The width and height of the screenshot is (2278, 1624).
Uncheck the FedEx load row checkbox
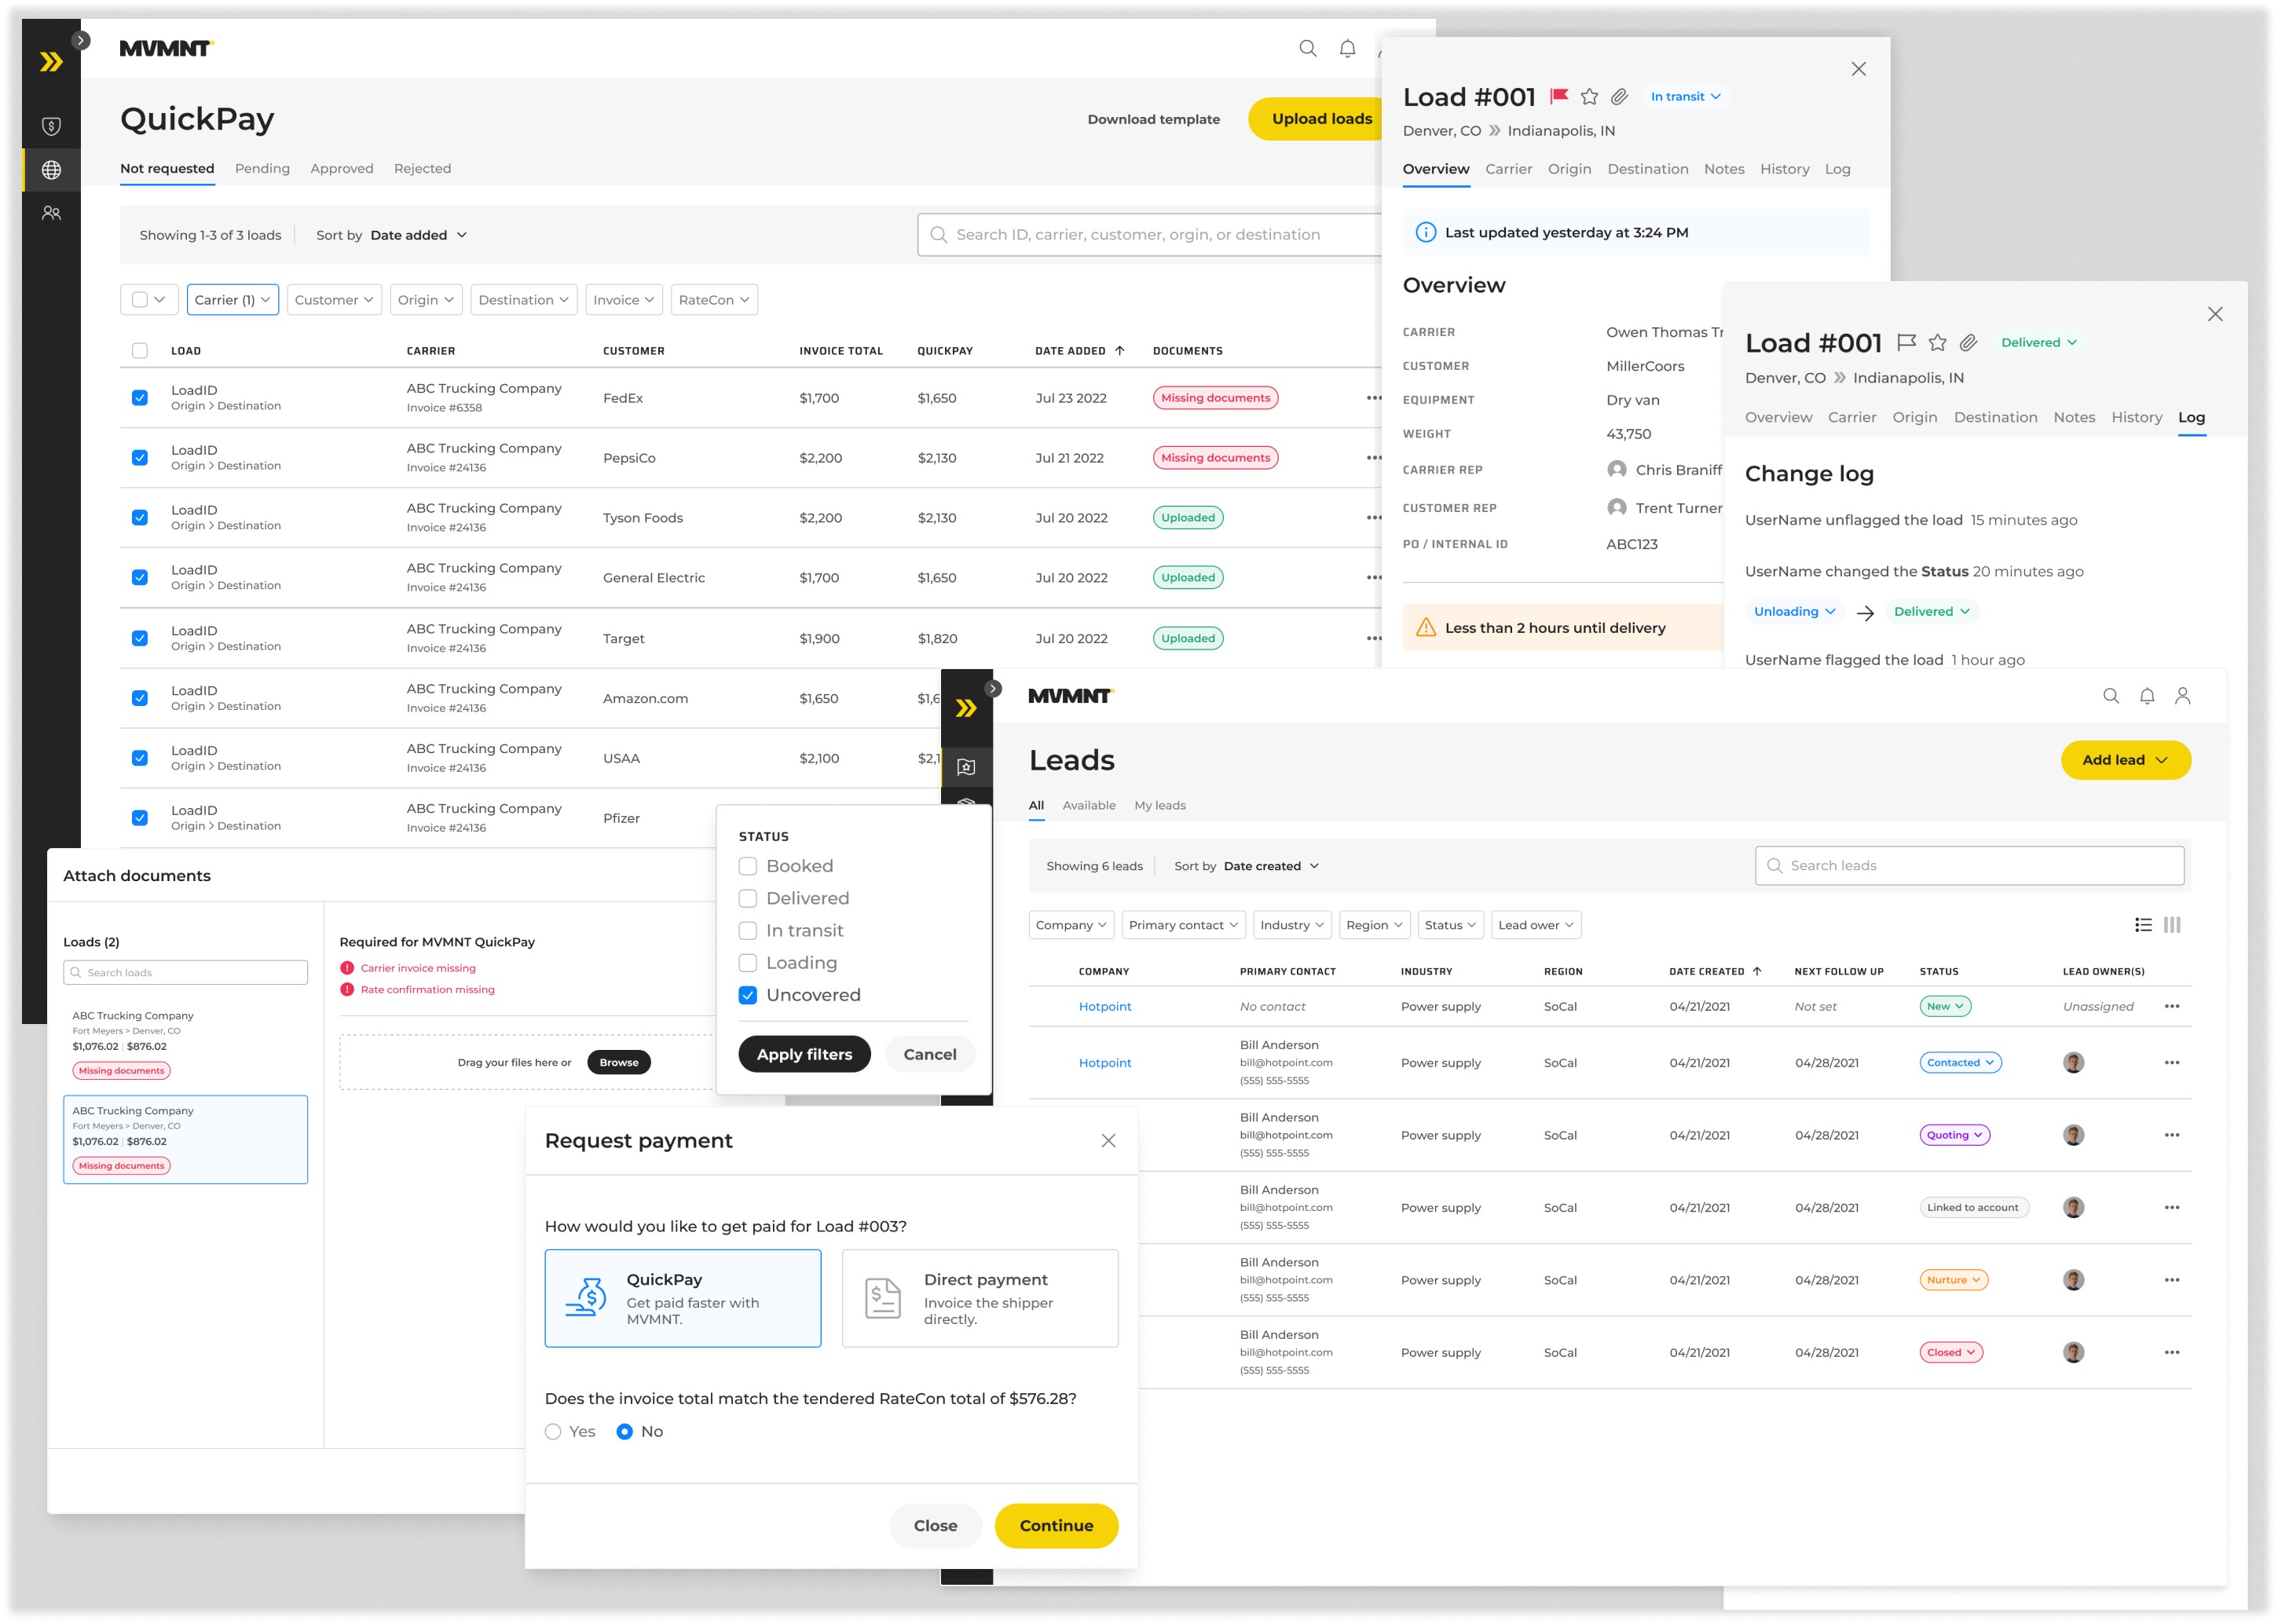(x=140, y=398)
